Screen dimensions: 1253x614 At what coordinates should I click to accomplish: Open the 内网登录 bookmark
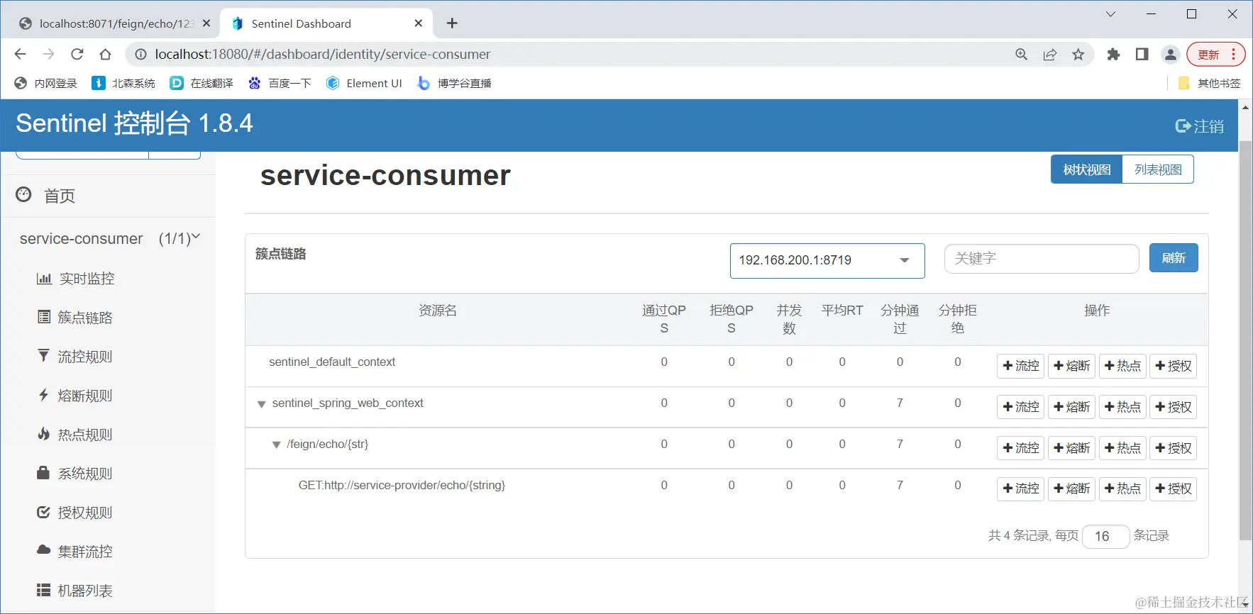[45, 83]
